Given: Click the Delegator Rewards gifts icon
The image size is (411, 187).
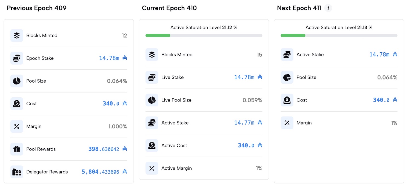Looking at the screenshot, I should coord(17,172).
